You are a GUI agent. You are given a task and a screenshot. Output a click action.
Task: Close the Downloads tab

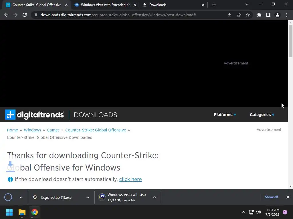coord(203,5)
